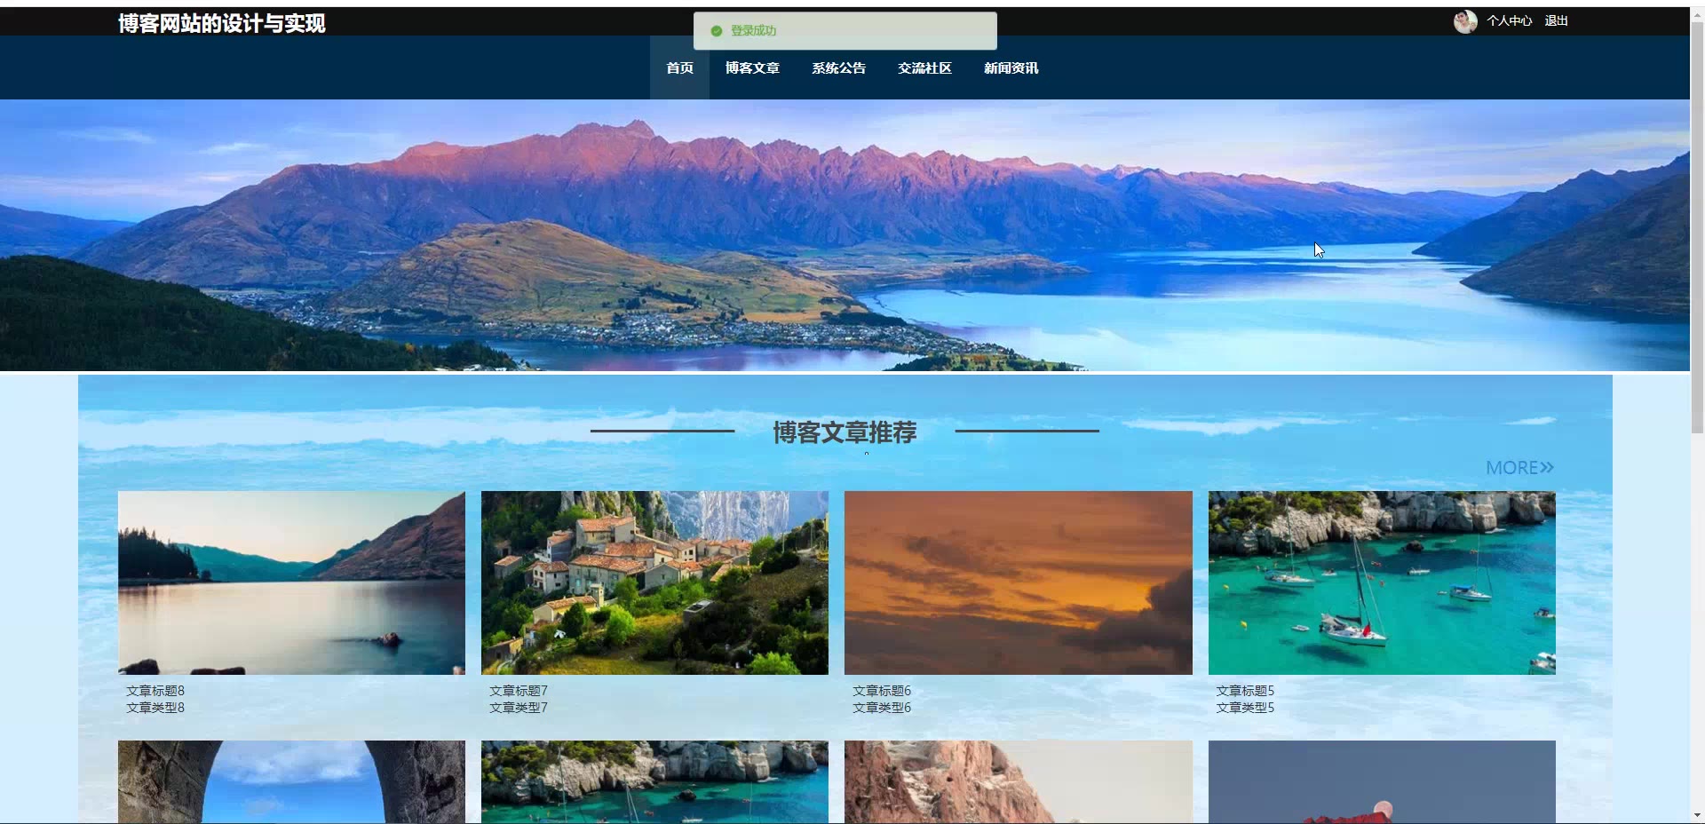The image size is (1705, 824).
Task: Click the 文章类型6 category text
Action: pos(882,708)
